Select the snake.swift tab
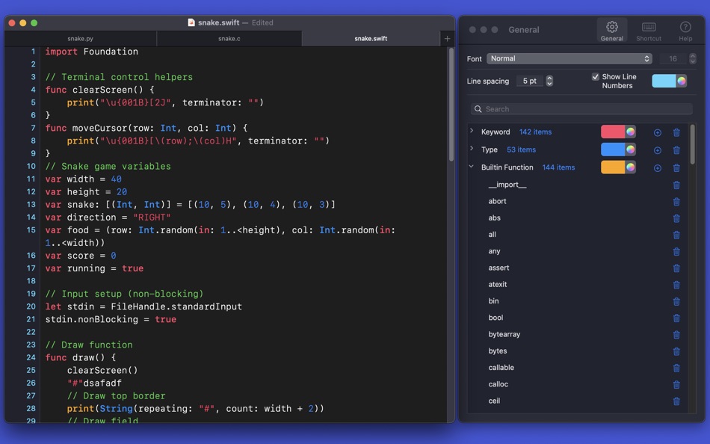The width and height of the screenshot is (710, 444). pos(371,39)
